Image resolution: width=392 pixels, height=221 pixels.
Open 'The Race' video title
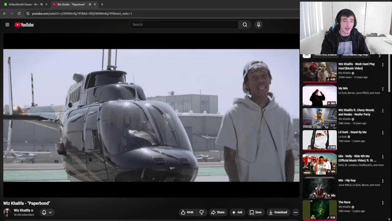(x=344, y=202)
